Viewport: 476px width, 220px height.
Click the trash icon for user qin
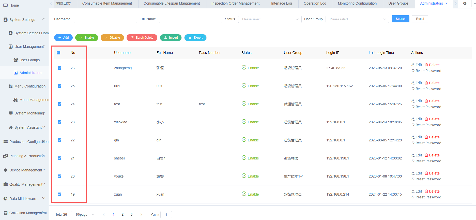426,137
